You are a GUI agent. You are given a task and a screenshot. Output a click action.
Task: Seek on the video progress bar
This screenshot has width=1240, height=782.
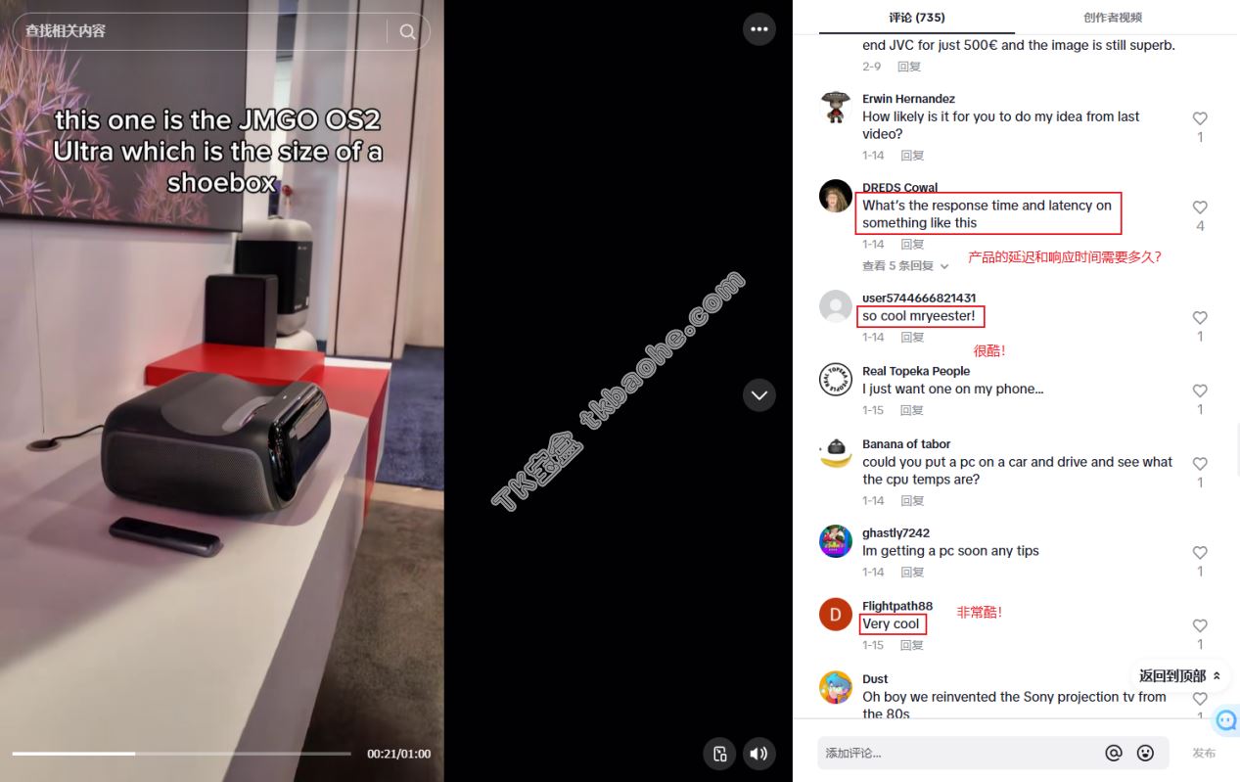click(x=181, y=754)
